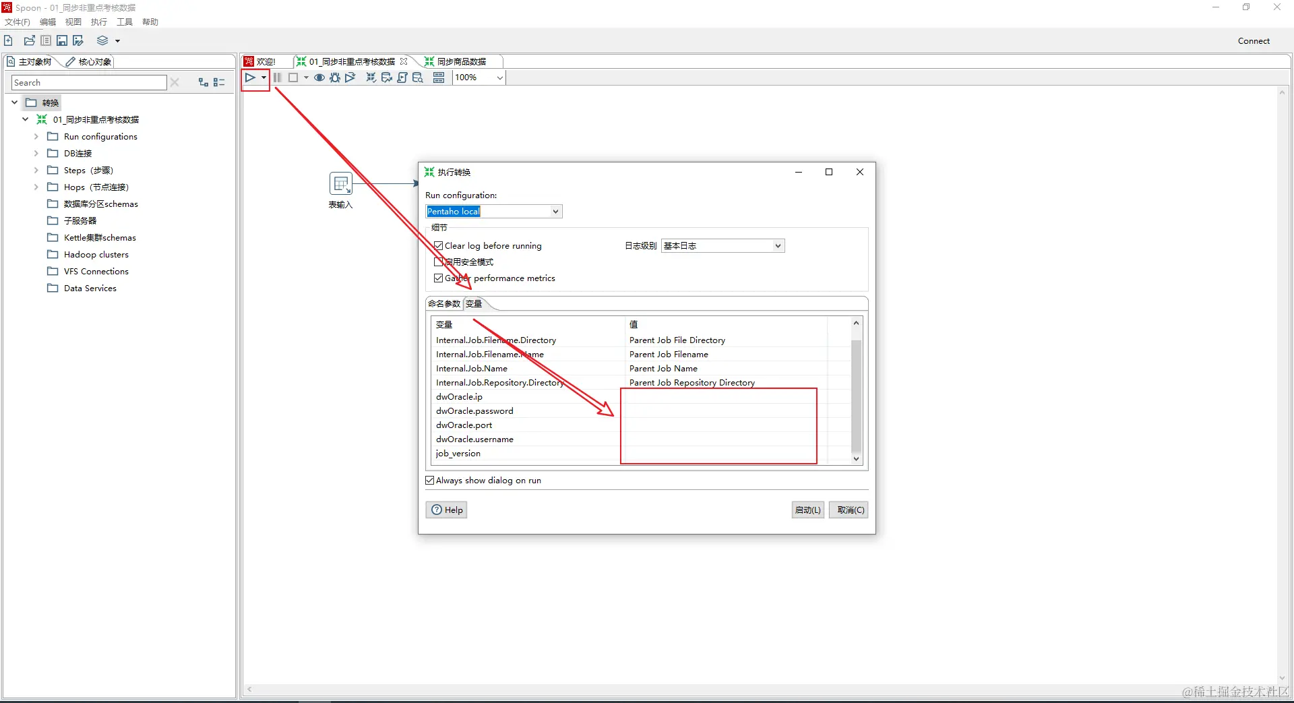The height and width of the screenshot is (703, 1294).
Task: Open the Stop options dropdown arrow
Action: click(x=306, y=78)
